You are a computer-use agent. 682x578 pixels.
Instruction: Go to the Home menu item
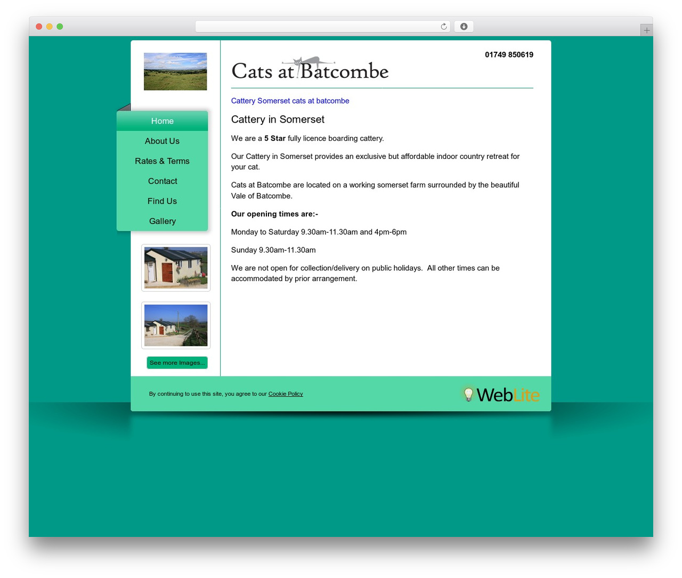point(162,121)
